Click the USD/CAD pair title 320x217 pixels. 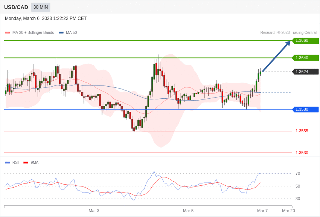coord(16,7)
